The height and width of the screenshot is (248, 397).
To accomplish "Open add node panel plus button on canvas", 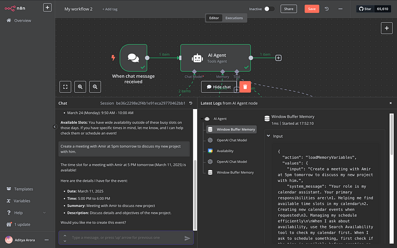I will click(x=387, y=28).
